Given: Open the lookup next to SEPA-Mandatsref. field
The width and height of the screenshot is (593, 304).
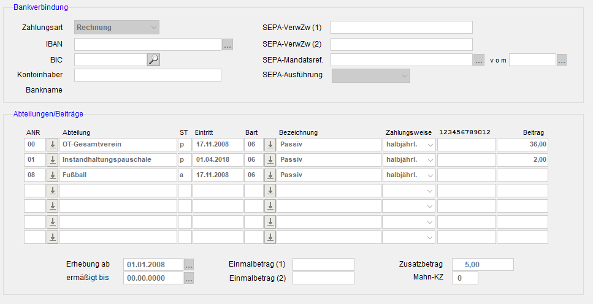Looking at the screenshot, I should 480,60.
